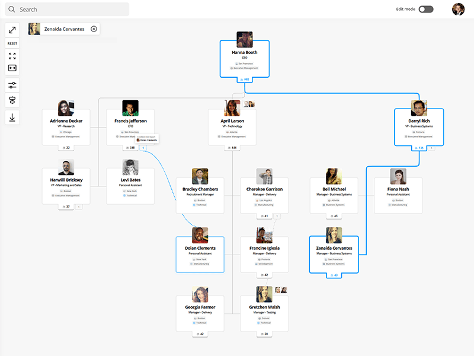The height and width of the screenshot is (356, 474).
Task: Click the San Francisco location tag on Hanna Booth
Action: click(244, 63)
